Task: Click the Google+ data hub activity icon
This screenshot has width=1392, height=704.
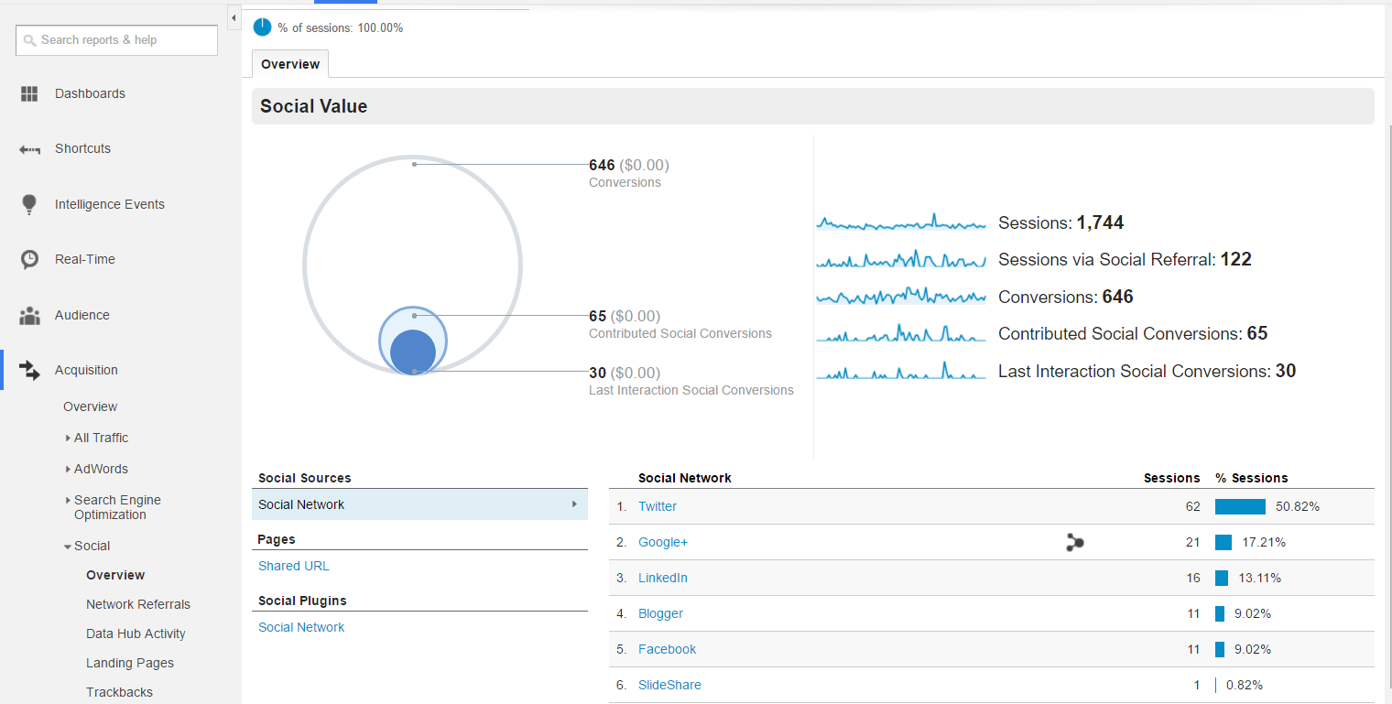Action: pos(1075,543)
